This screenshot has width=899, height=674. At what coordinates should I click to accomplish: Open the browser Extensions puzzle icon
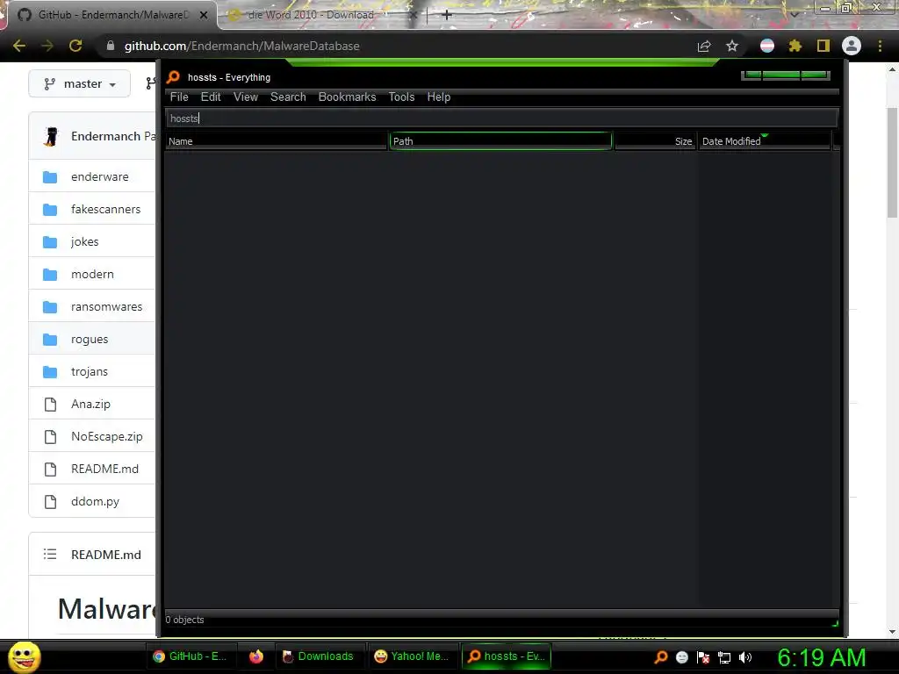point(795,46)
